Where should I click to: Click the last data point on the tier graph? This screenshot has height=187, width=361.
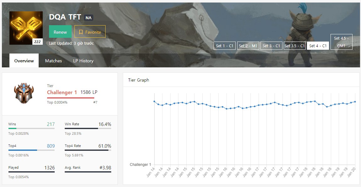click(355, 102)
